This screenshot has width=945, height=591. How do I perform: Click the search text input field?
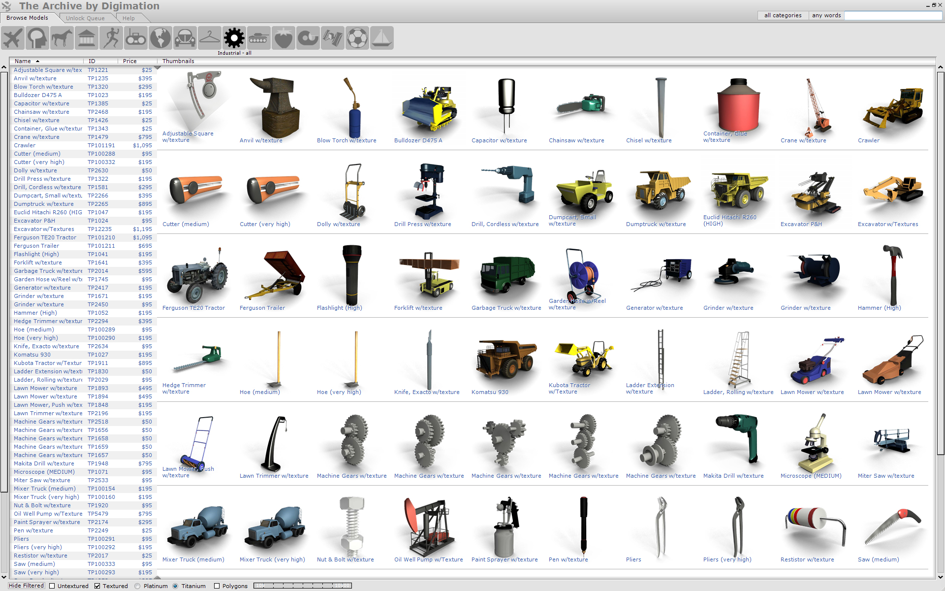(893, 15)
